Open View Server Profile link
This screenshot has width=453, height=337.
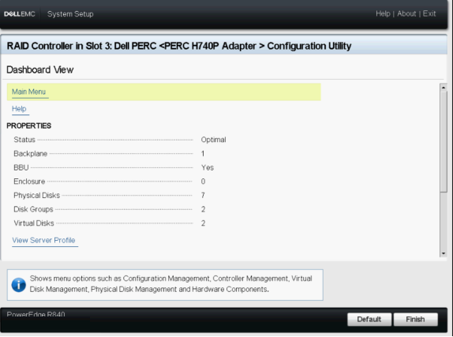43,240
